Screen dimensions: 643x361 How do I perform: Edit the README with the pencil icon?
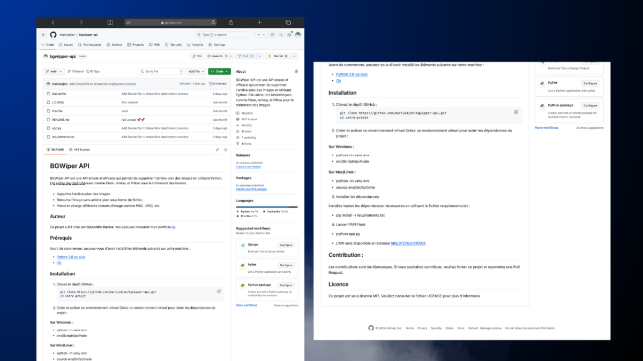click(x=217, y=150)
